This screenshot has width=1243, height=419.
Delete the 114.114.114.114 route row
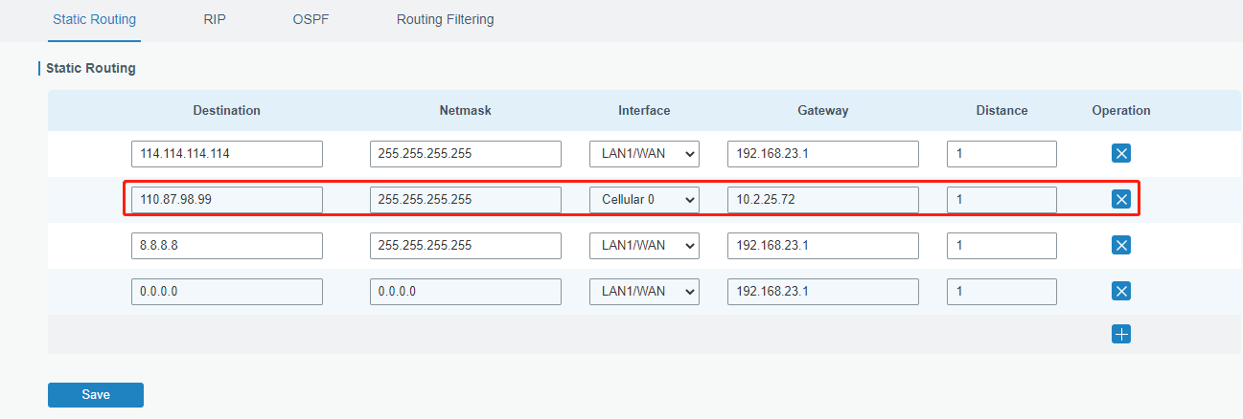(x=1120, y=153)
